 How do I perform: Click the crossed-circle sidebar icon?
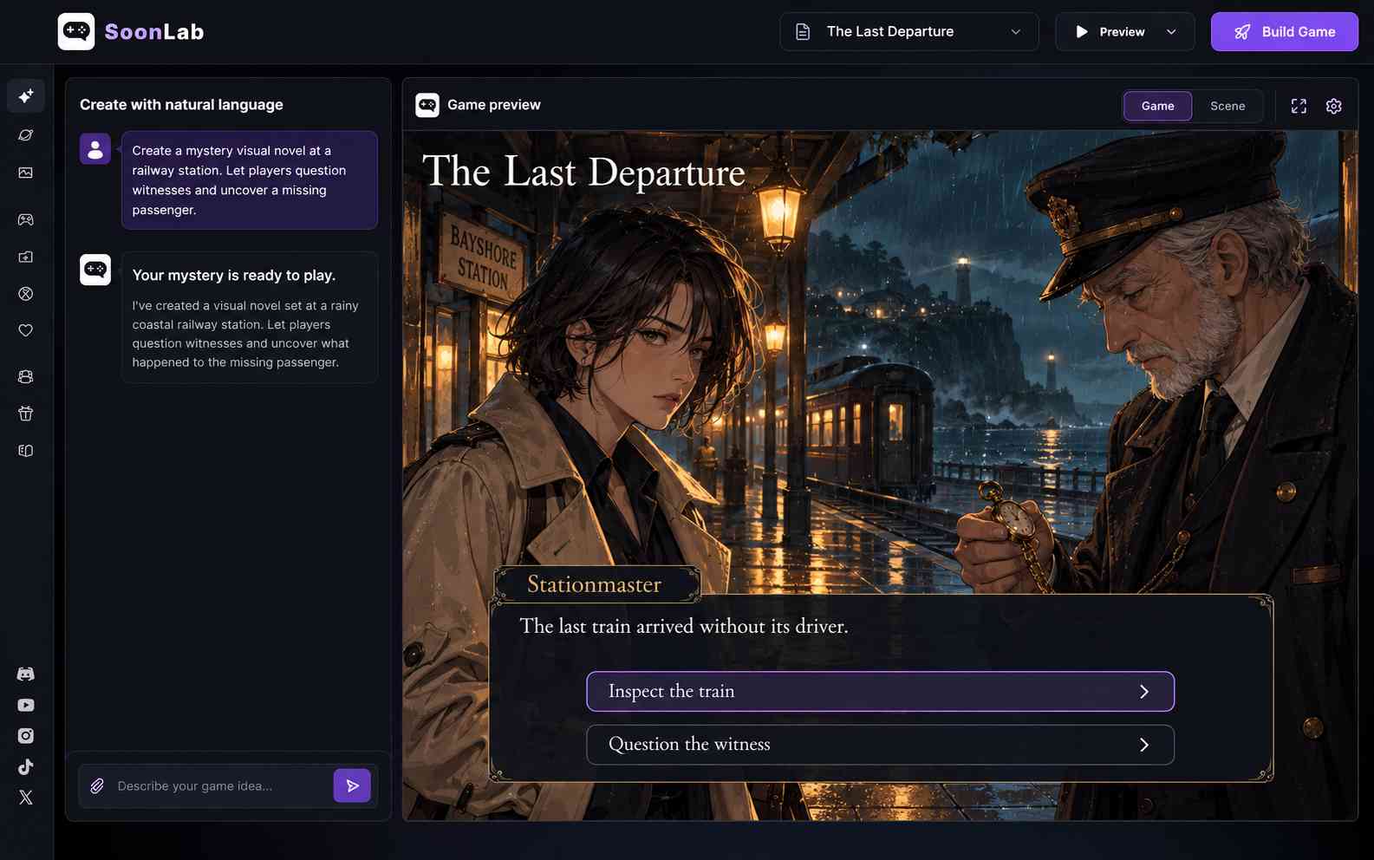(26, 294)
